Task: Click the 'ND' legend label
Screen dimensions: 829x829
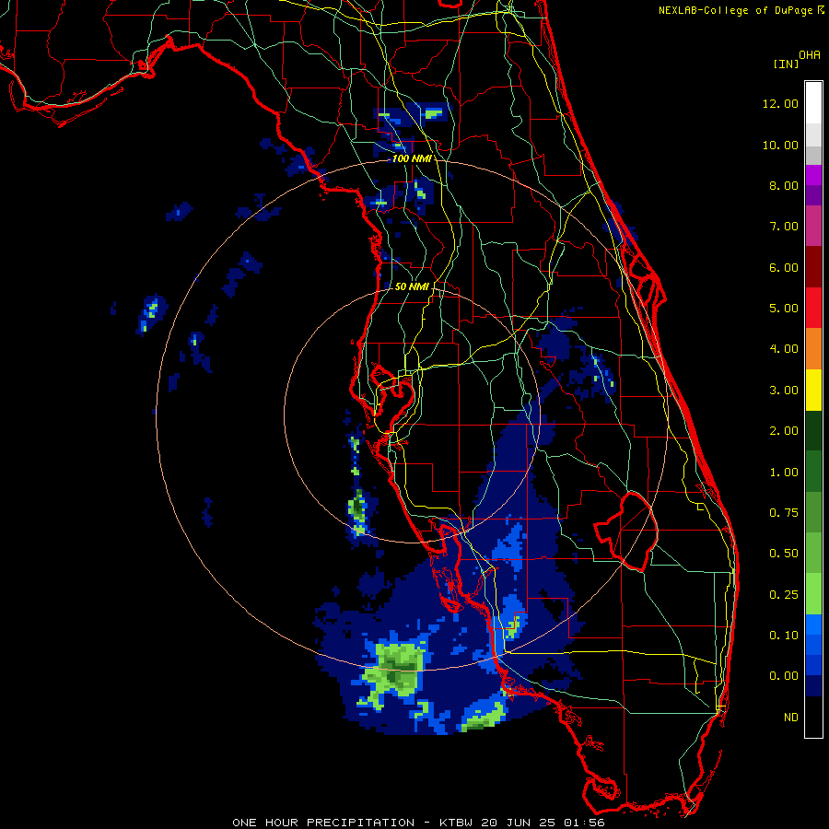Action: tap(791, 718)
